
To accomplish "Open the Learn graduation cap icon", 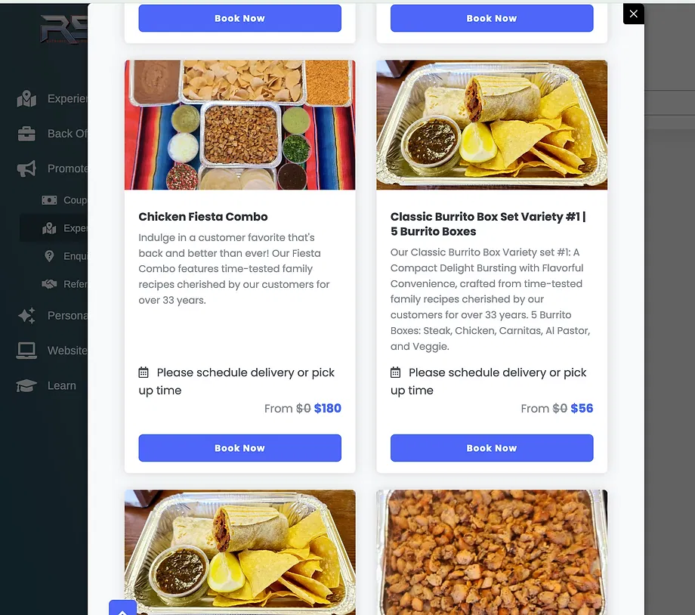I will click(x=26, y=385).
